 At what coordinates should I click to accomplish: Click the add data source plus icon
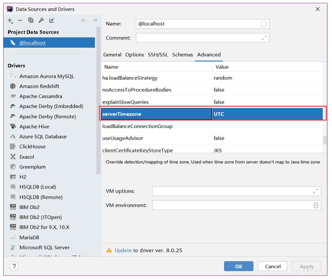pyautogui.click(x=10, y=21)
